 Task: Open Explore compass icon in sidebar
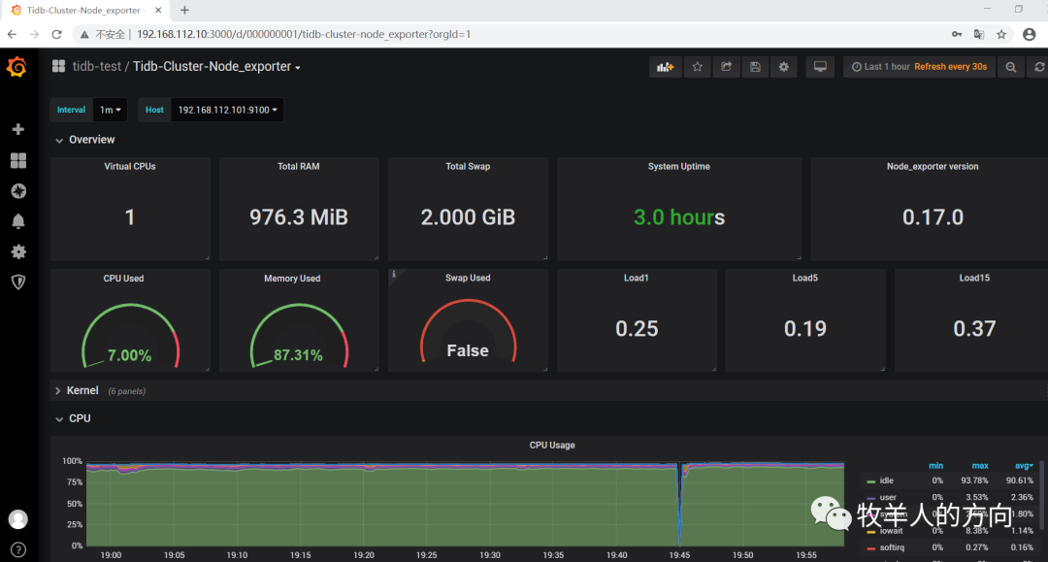click(17, 191)
